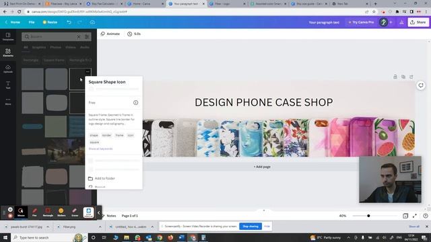The height and width of the screenshot is (242, 431).
Task: Select the Eraser tool in Screencastify toolbar
Action: (75, 212)
